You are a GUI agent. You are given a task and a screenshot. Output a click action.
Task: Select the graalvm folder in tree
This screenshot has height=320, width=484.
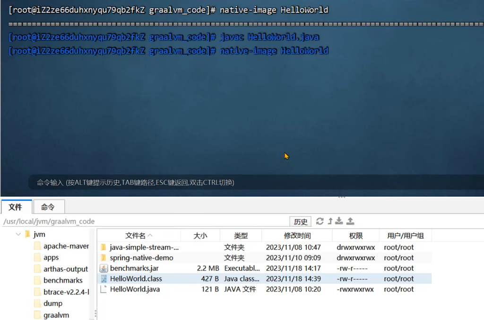[56, 315]
